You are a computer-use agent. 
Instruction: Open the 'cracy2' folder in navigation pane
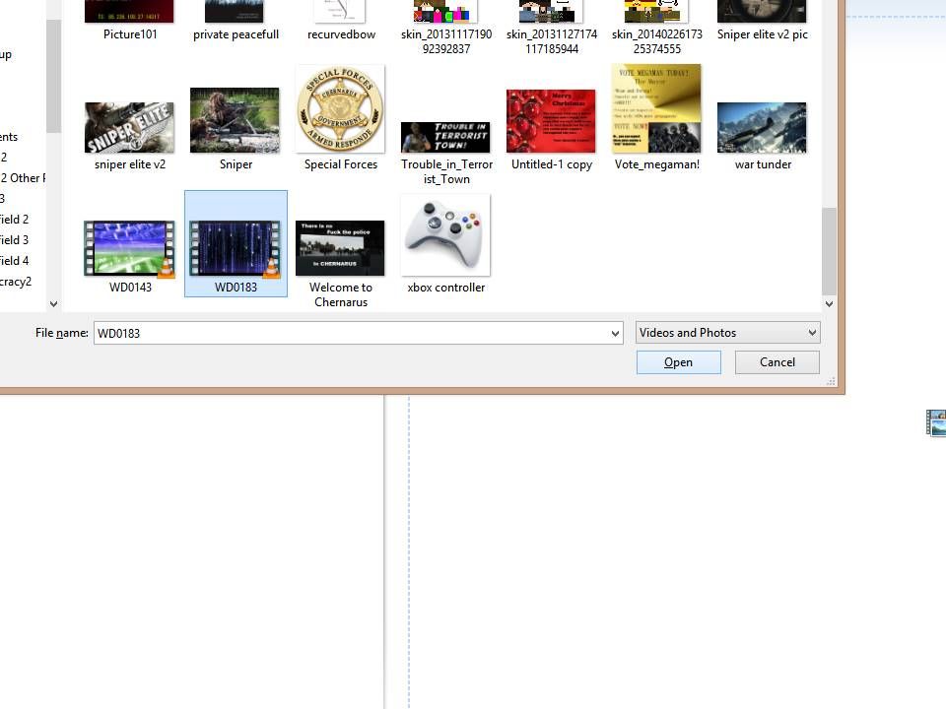click(15, 282)
